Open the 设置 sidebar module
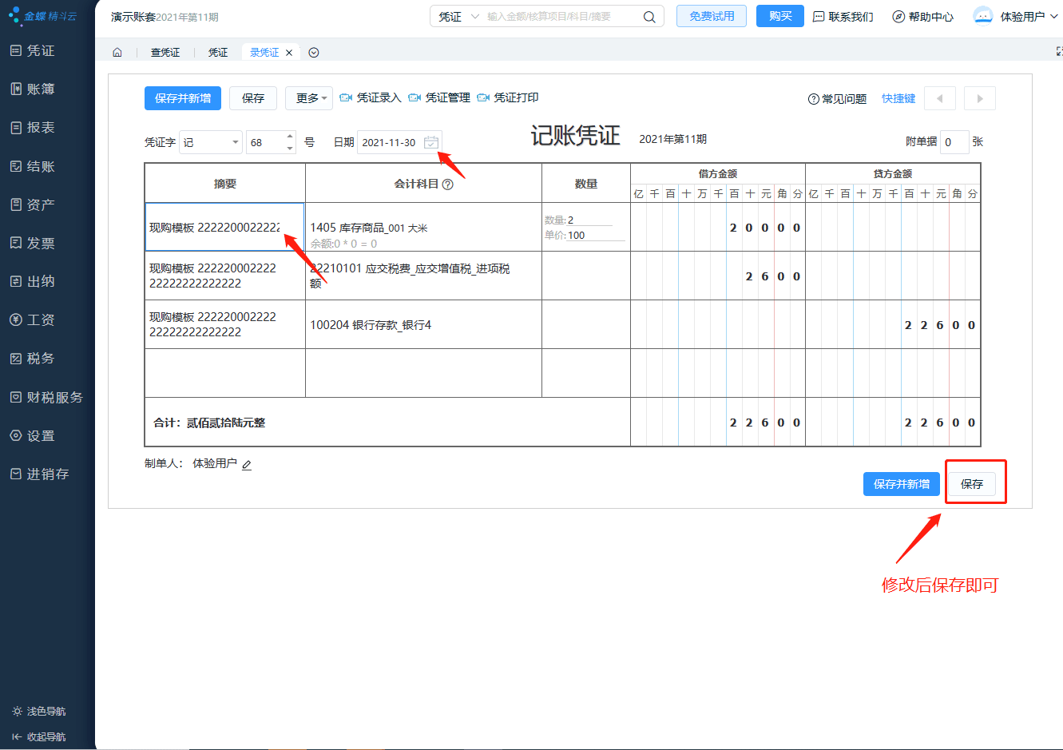 (33, 435)
